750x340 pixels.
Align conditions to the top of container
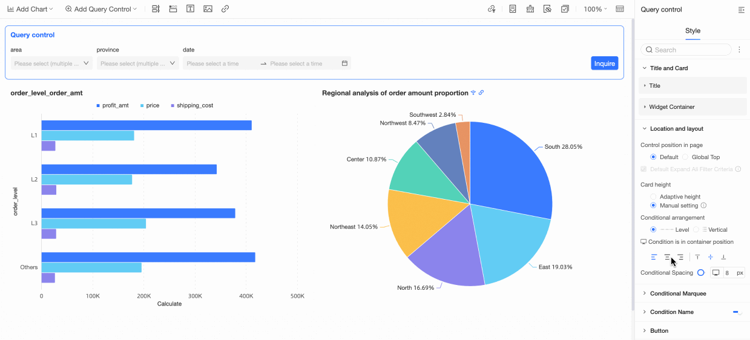coord(697,257)
